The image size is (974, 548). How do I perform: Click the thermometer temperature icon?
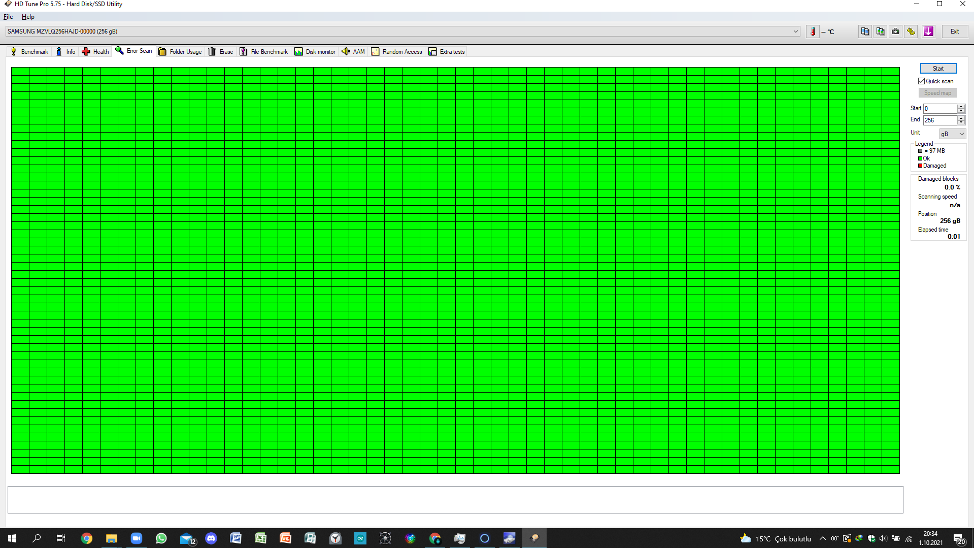[813, 31]
